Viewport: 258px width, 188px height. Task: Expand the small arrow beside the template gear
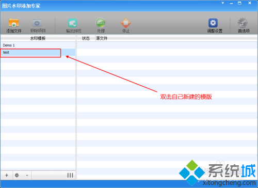27,176
